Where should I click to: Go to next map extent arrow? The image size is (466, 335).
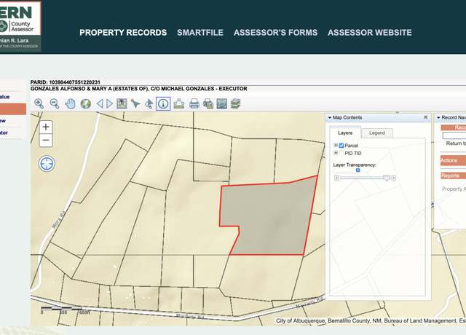110,103
